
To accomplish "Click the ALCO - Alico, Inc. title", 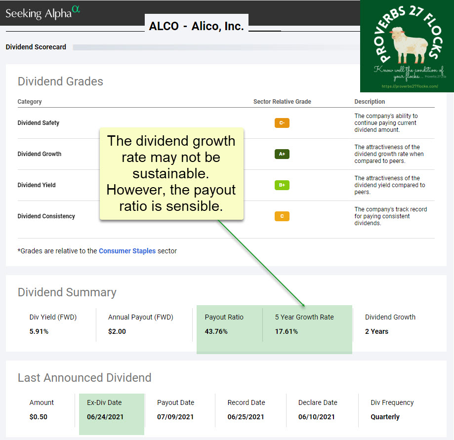I will [x=197, y=26].
